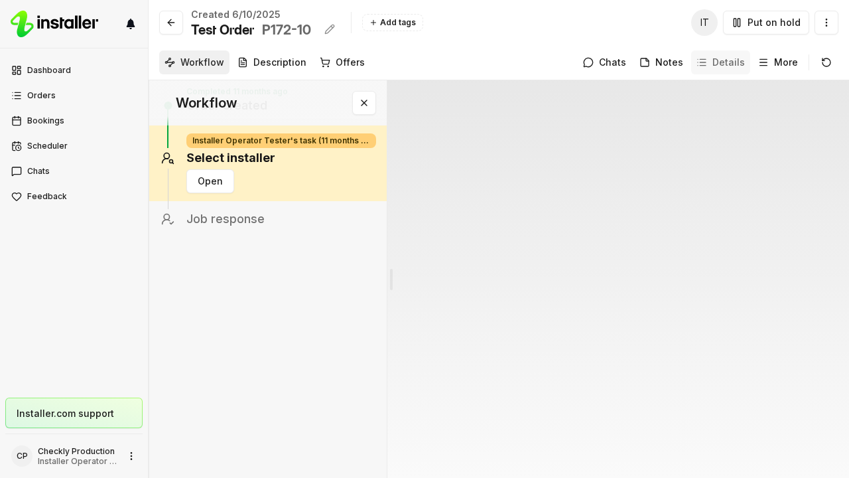Click the Job response step icon

click(x=168, y=219)
